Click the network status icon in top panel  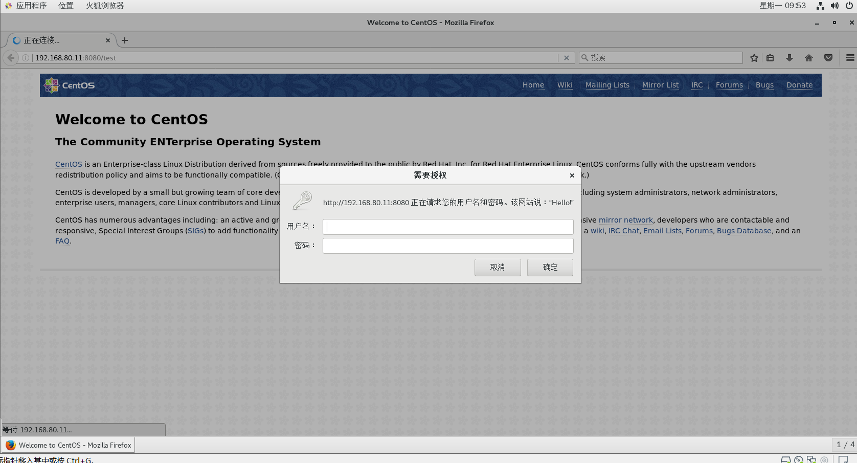tap(820, 6)
